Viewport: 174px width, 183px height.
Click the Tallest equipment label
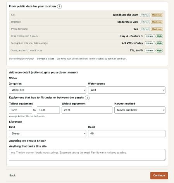pyautogui.click(x=21, y=104)
